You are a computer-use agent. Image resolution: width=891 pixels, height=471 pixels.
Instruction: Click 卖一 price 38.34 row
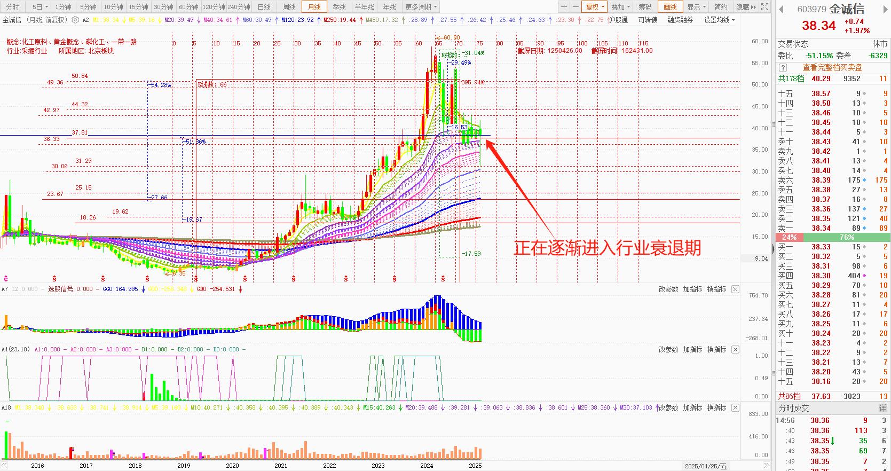[833, 228]
